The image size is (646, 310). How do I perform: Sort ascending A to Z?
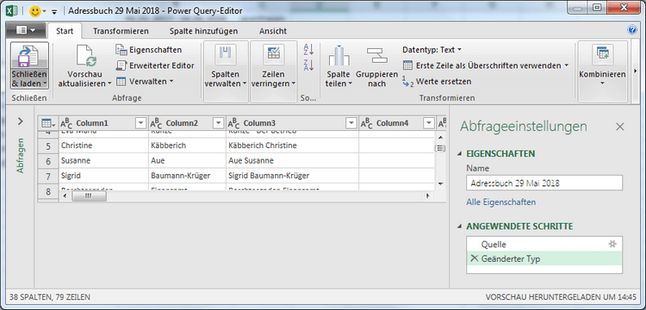coord(308,49)
